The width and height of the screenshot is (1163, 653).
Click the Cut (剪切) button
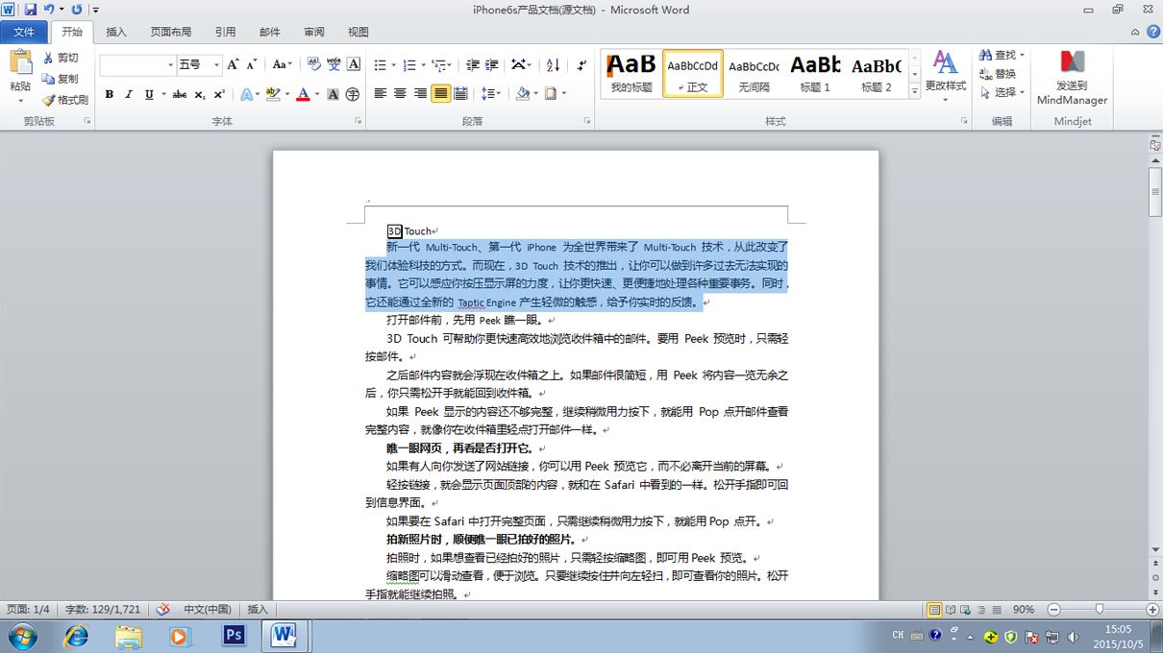point(61,58)
